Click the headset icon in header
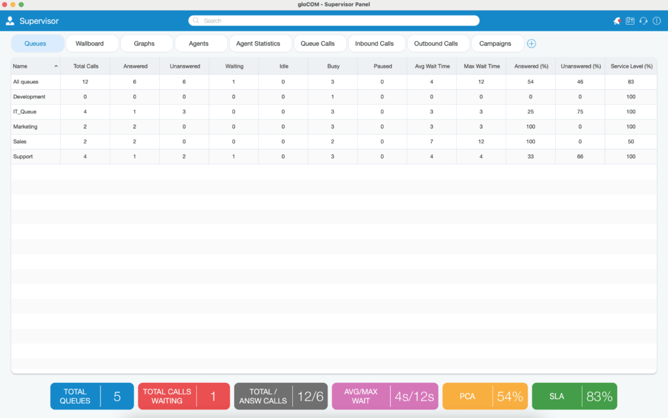Viewport: 668px width, 418px height. click(643, 21)
